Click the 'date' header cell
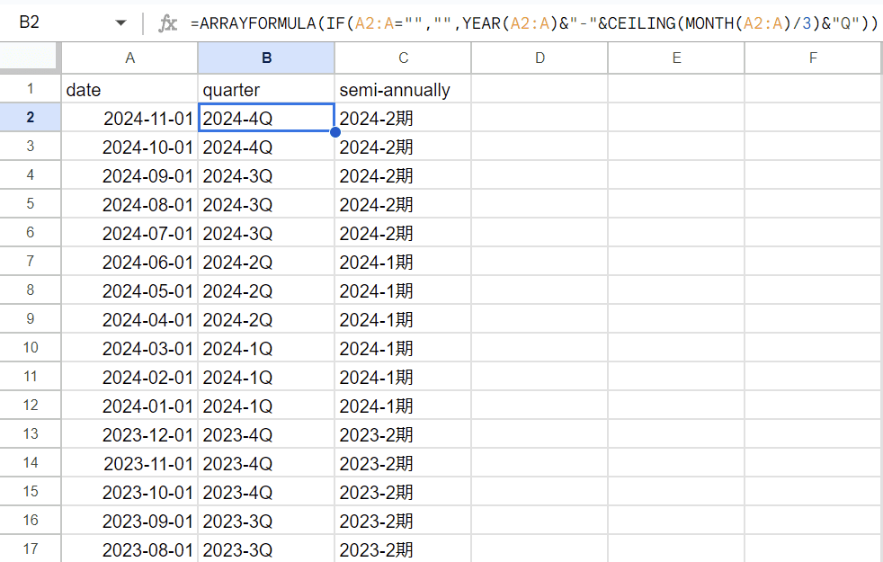The height and width of the screenshot is (562, 883). [x=129, y=89]
